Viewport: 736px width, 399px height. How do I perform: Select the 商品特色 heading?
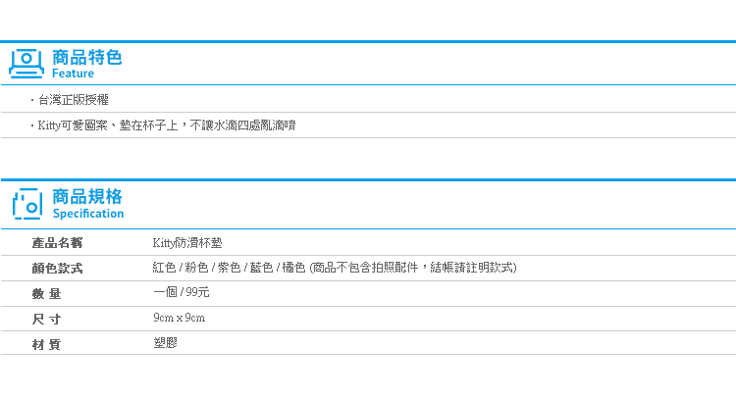[x=86, y=57]
